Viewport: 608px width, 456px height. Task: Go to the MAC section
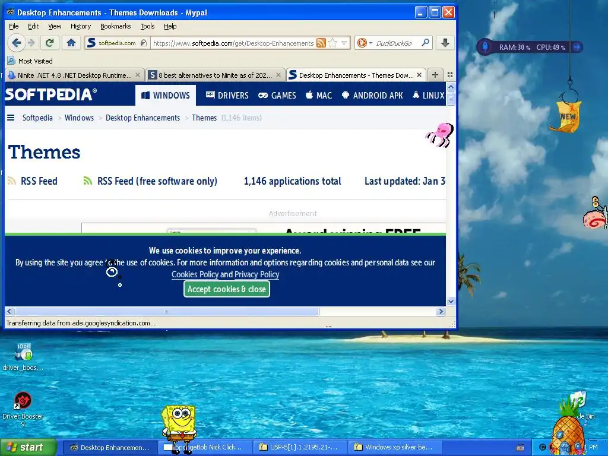tap(319, 96)
